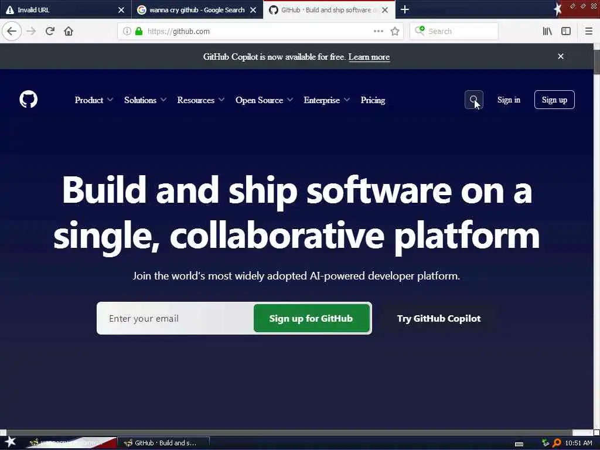Viewport: 600px width, 450px height.
Task: Dismiss the Copilot announcement banner
Action: (561, 56)
